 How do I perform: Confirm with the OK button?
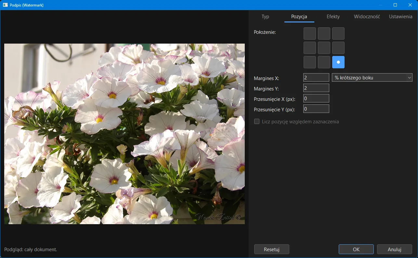[356, 250]
